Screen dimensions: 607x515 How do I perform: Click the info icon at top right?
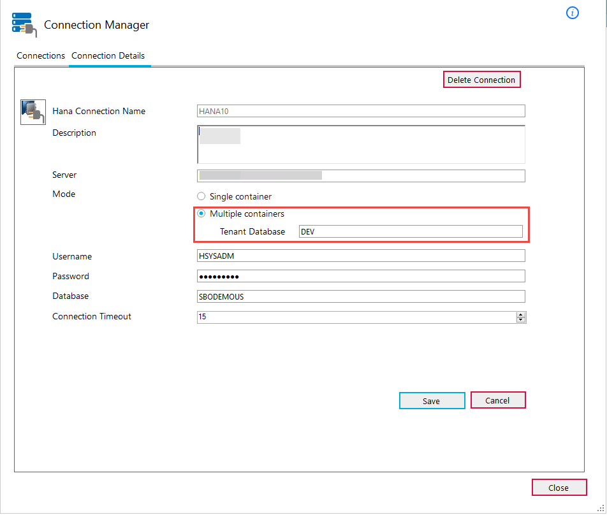pyautogui.click(x=572, y=13)
